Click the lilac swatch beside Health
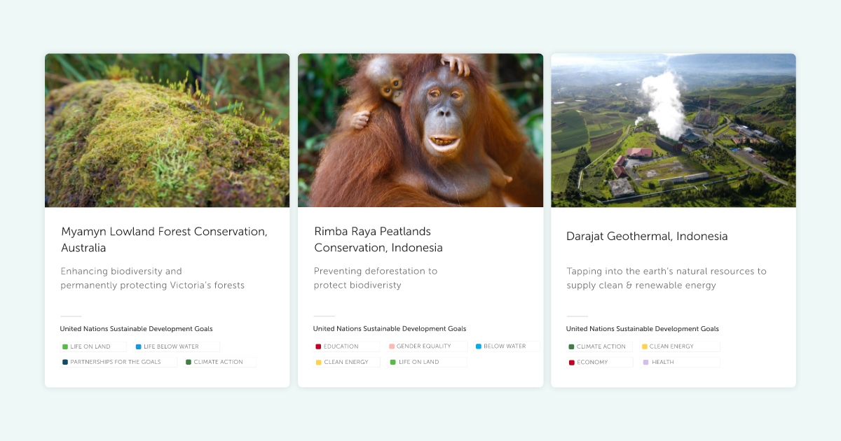The image size is (841, 441). [645, 363]
